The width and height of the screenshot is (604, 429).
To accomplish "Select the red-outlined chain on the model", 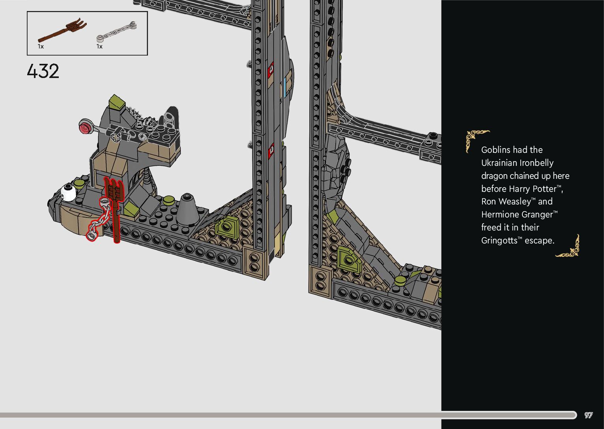I will [x=99, y=221].
